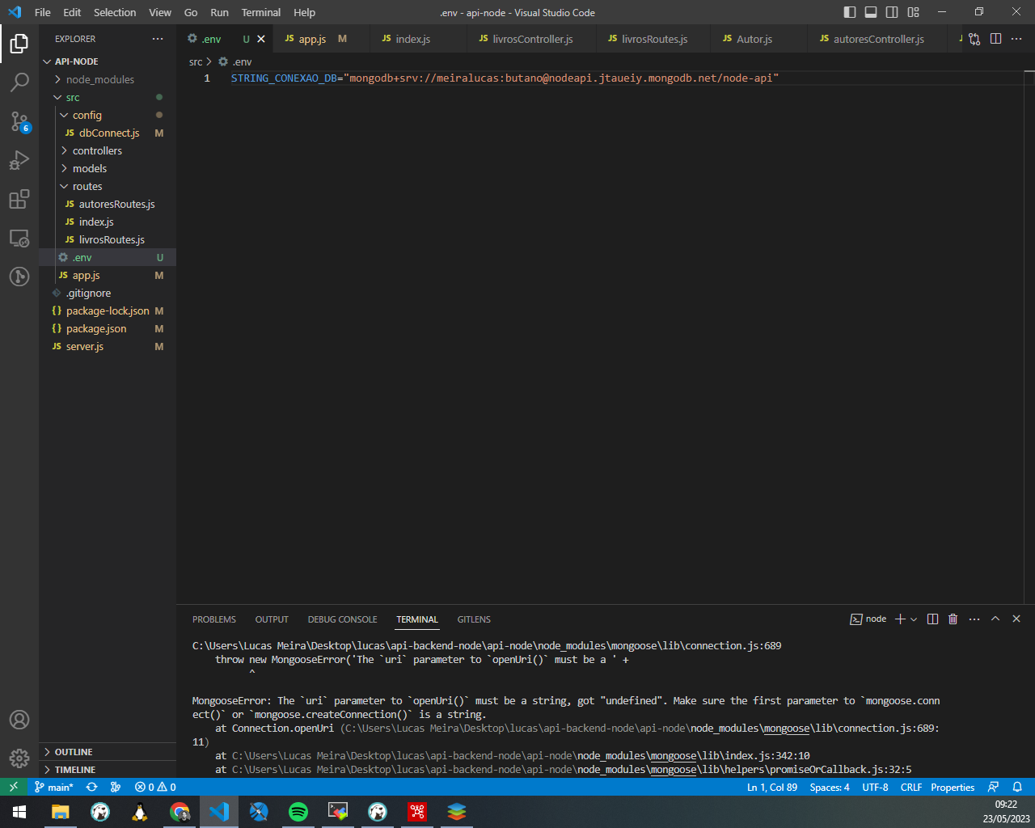Select language mode Properties
The height and width of the screenshot is (828, 1035).
click(953, 787)
